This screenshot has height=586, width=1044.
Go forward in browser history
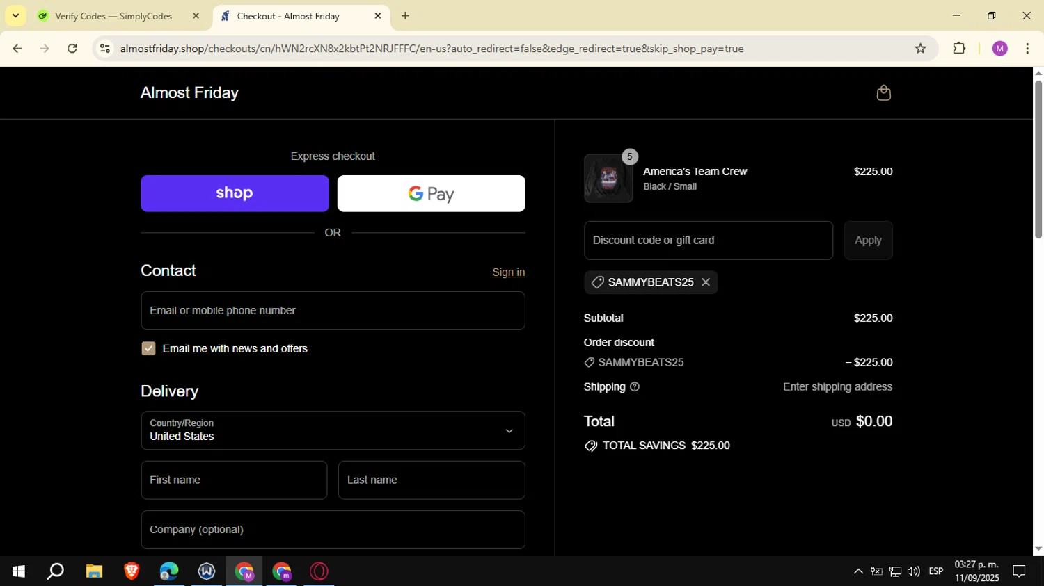click(x=45, y=49)
